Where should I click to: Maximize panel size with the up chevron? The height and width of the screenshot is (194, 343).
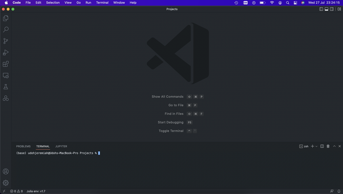334,146
